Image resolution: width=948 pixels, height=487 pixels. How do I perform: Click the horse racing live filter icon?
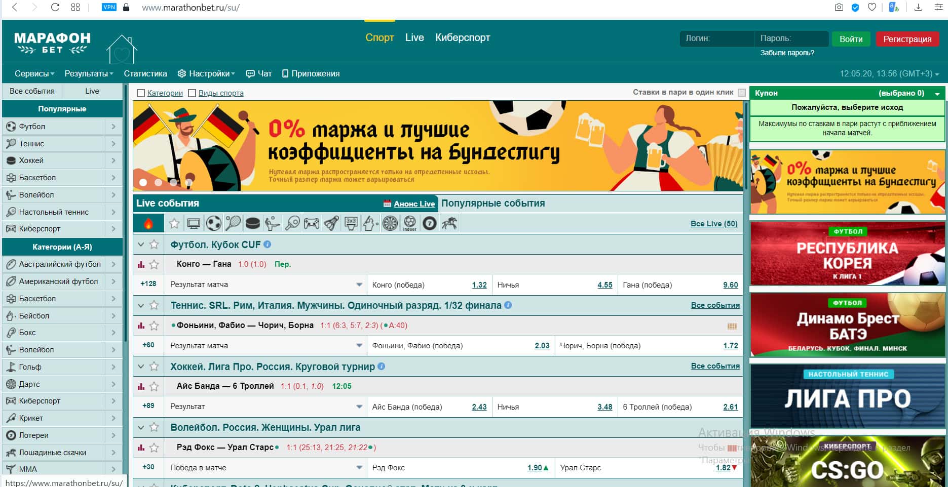tap(449, 223)
